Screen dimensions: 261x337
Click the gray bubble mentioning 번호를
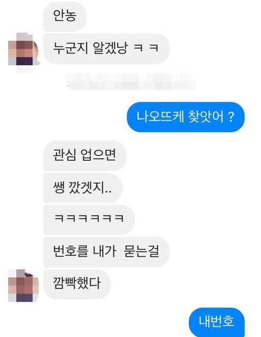click(106, 252)
